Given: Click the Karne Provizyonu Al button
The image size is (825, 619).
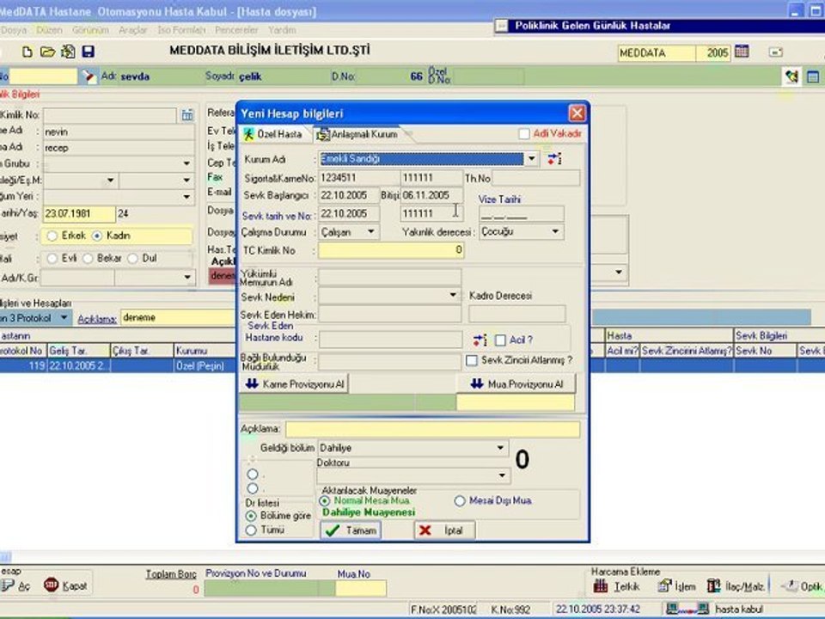Looking at the screenshot, I should coord(295,384).
